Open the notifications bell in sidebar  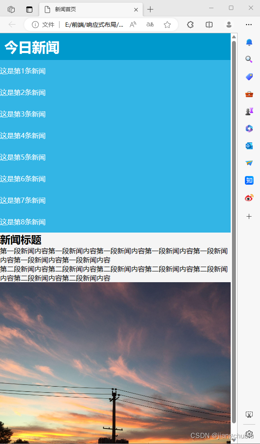pyautogui.click(x=249, y=42)
